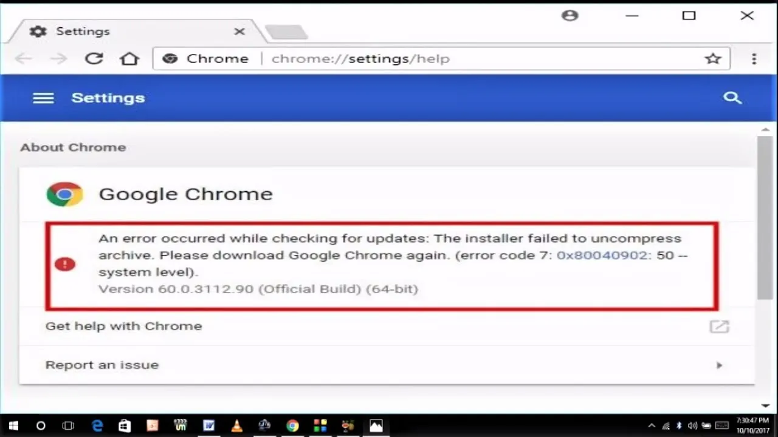Click the Bluetooth tray icon
The width and height of the screenshot is (778, 437).
click(x=680, y=426)
